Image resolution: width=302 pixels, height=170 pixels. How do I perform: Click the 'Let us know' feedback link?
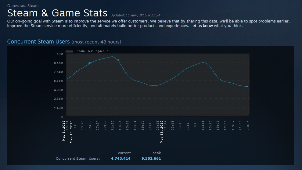201,26
